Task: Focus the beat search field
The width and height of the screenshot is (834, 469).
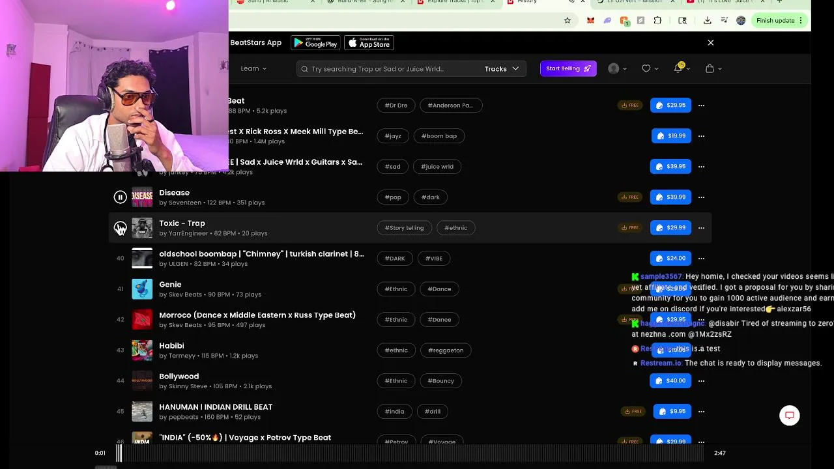Action: pos(390,68)
